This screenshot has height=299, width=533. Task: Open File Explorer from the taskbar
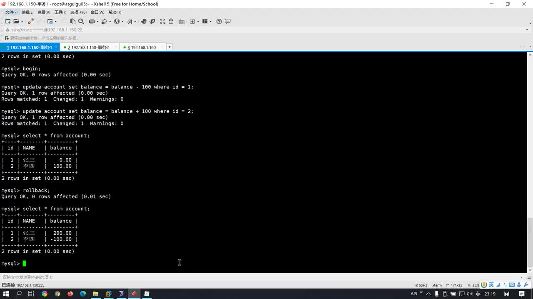click(96, 294)
